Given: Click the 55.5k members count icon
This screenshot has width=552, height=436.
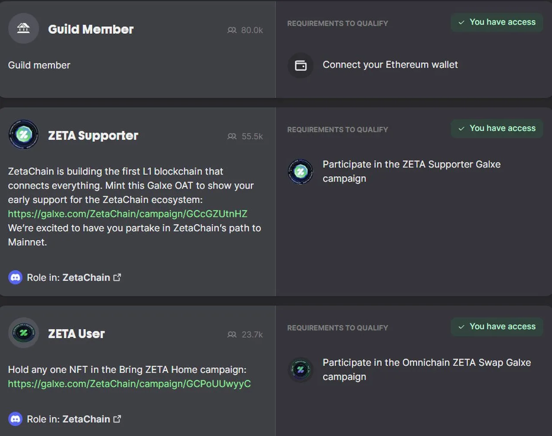Looking at the screenshot, I should pos(232,136).
